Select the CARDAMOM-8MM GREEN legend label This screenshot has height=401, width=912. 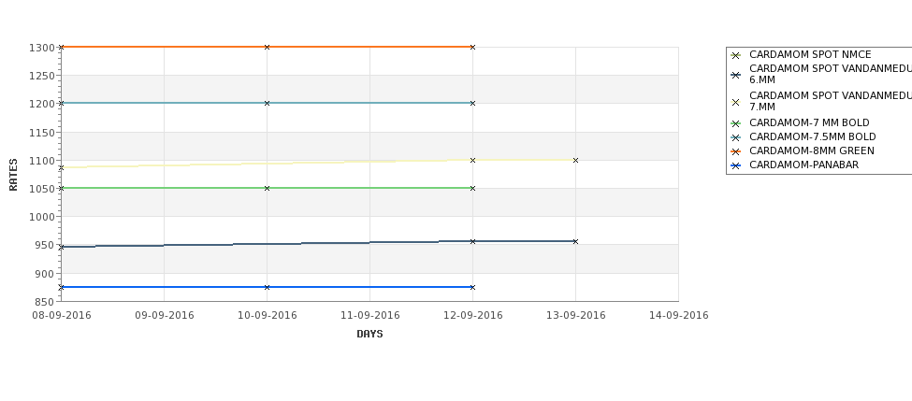pyautogui.click(x=811, y=151)
